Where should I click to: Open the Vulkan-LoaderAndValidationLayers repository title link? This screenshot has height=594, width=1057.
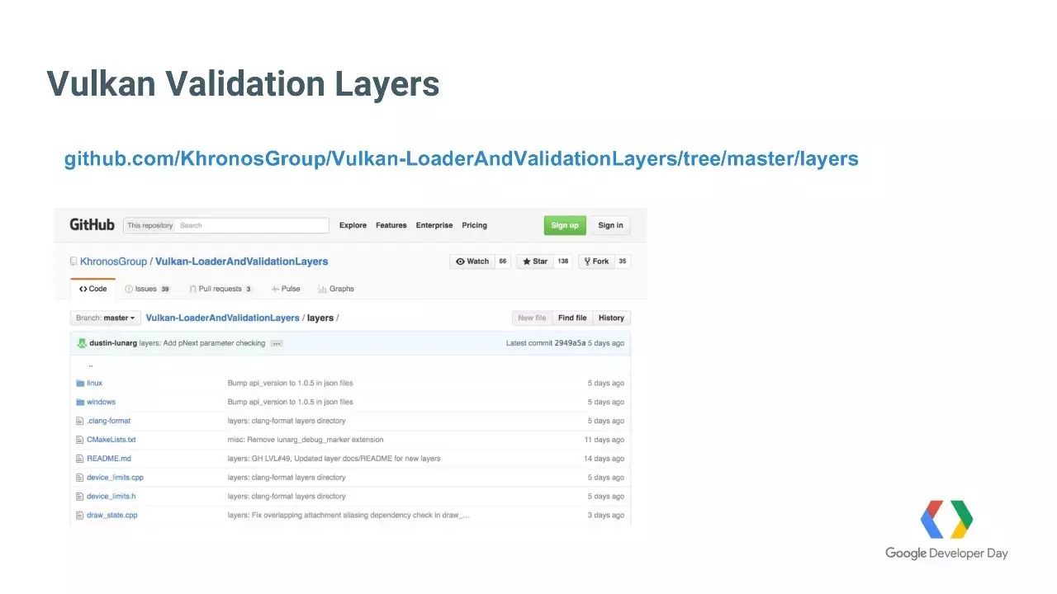point(241,262)
